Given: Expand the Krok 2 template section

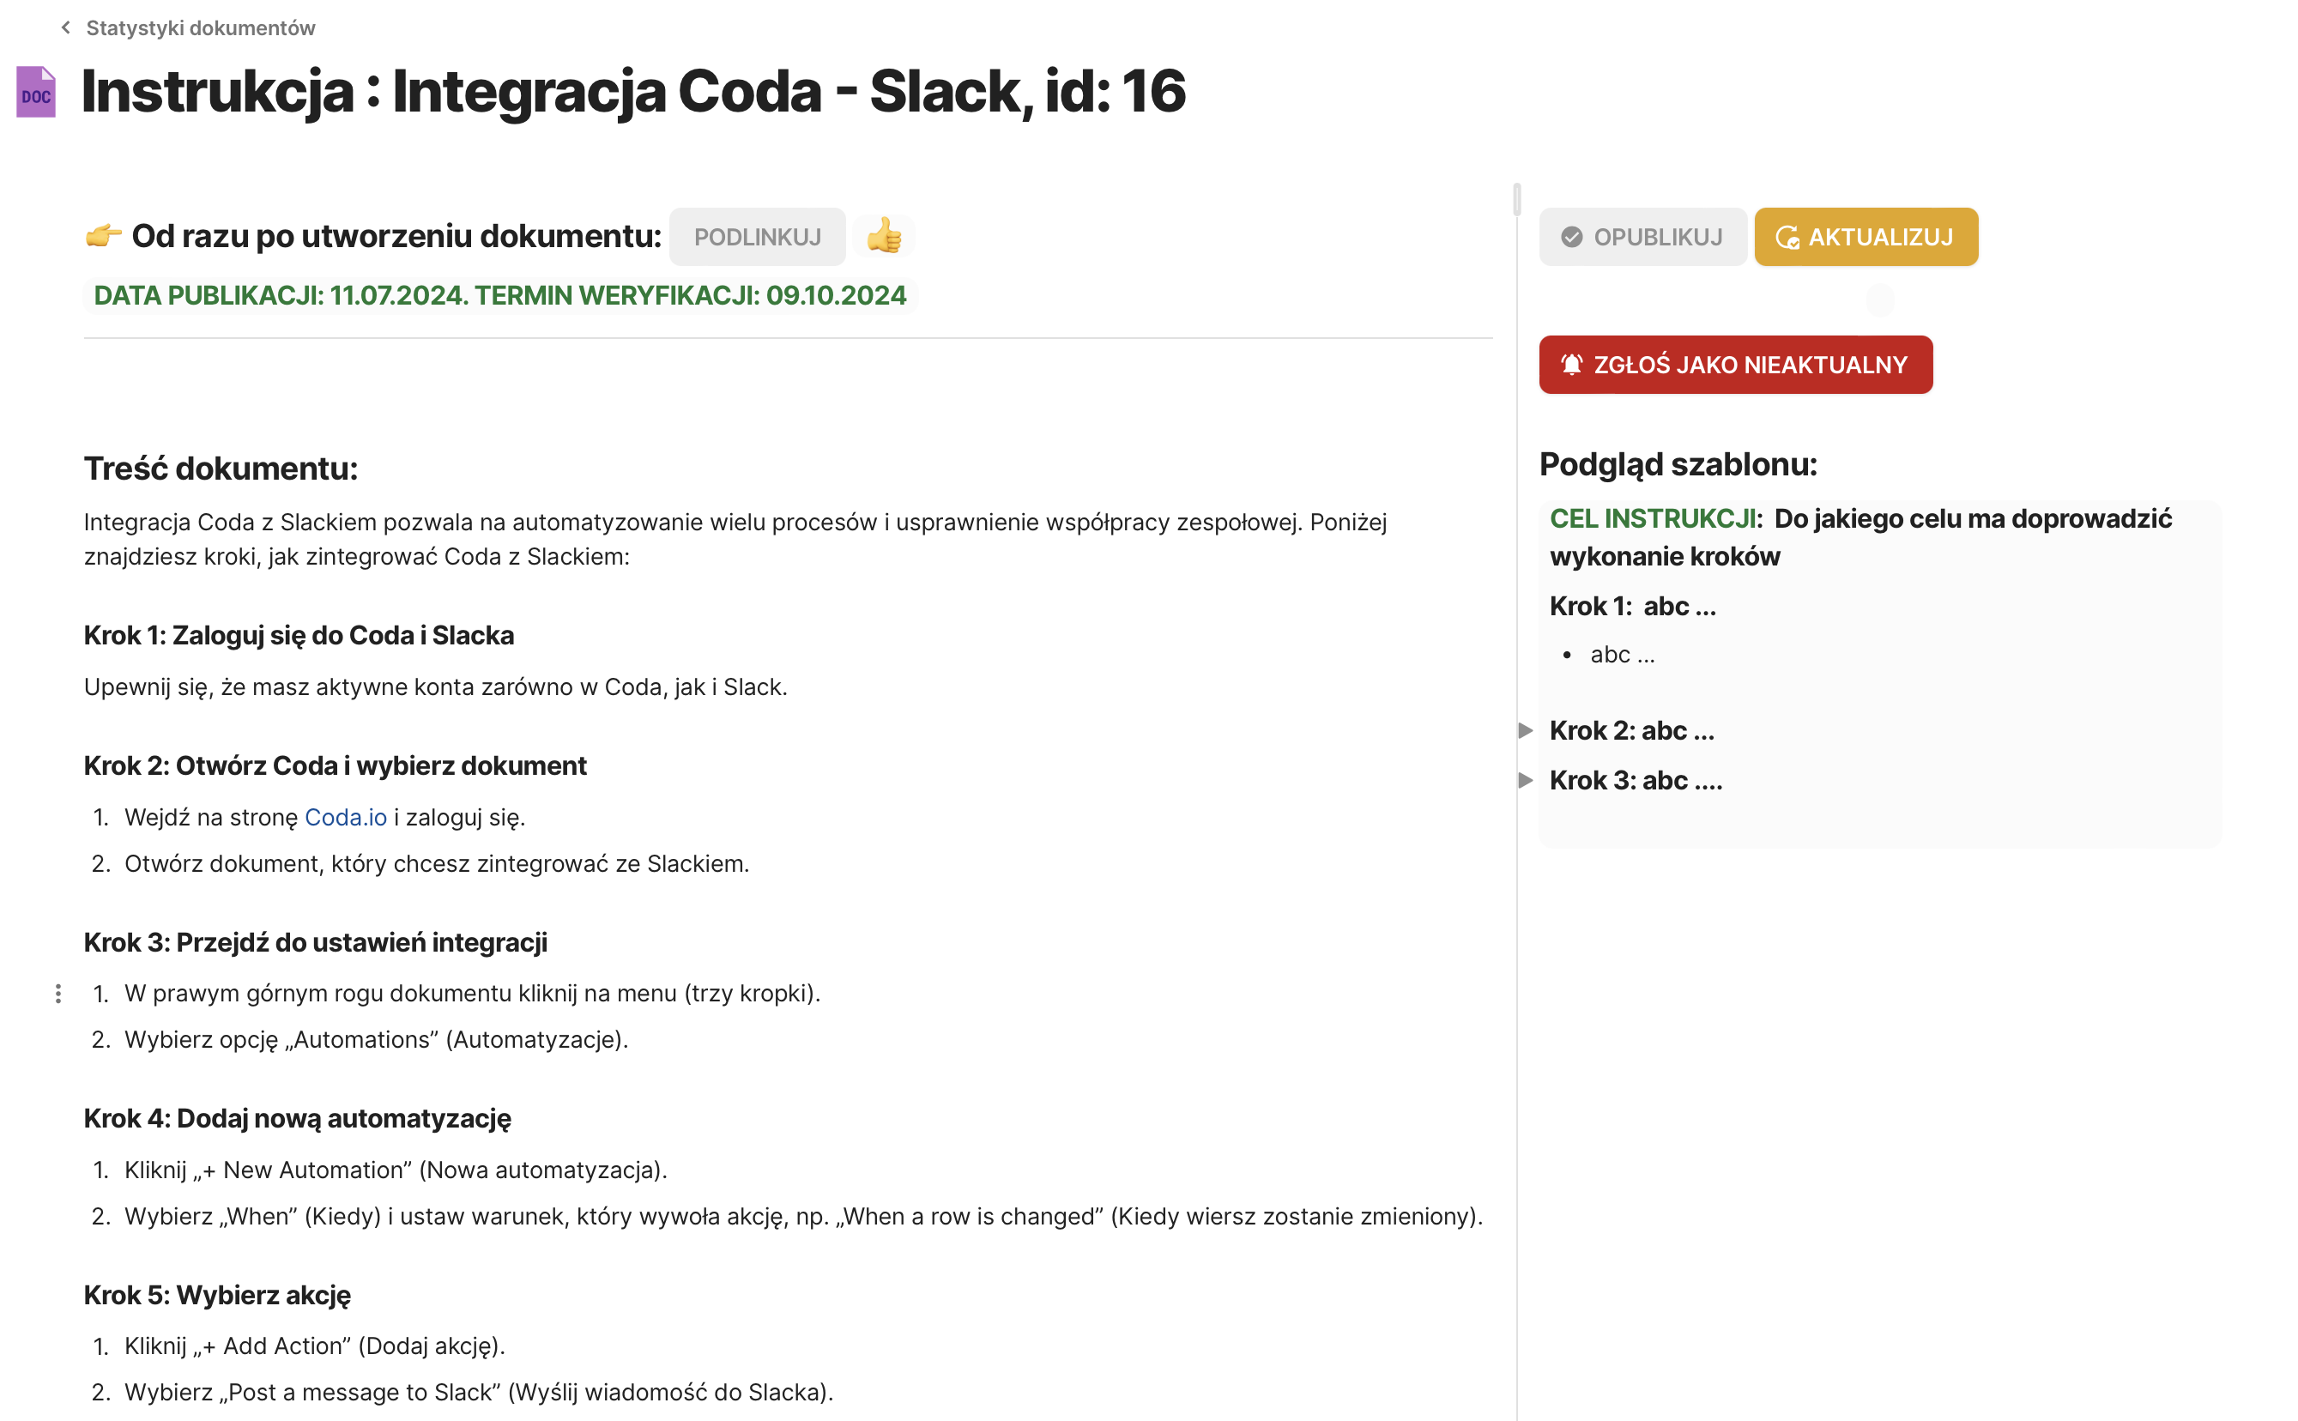Looking at the screenshot, I should [x=1527, y=730].
